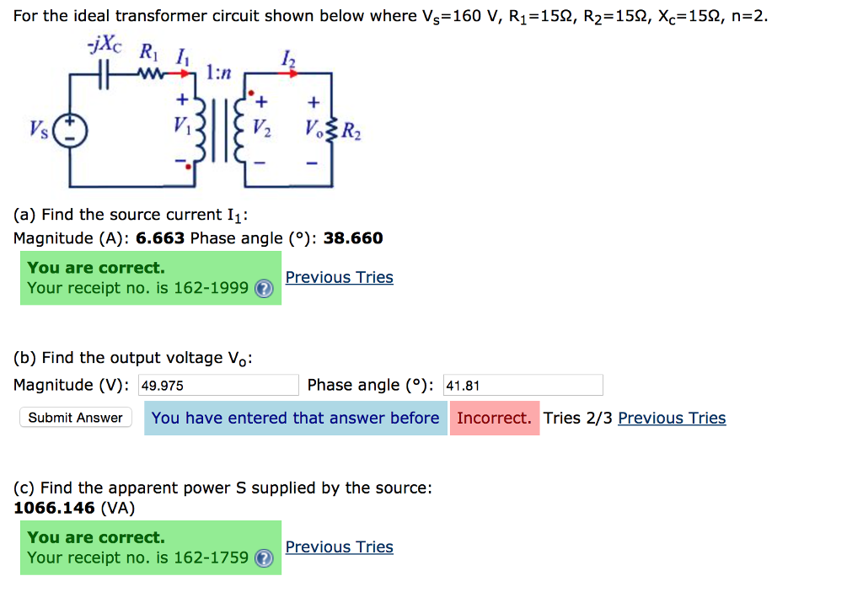863x608 pixels.
Task: Click the red 'Incorrect.' status label
Action: [x=494, y=418]
